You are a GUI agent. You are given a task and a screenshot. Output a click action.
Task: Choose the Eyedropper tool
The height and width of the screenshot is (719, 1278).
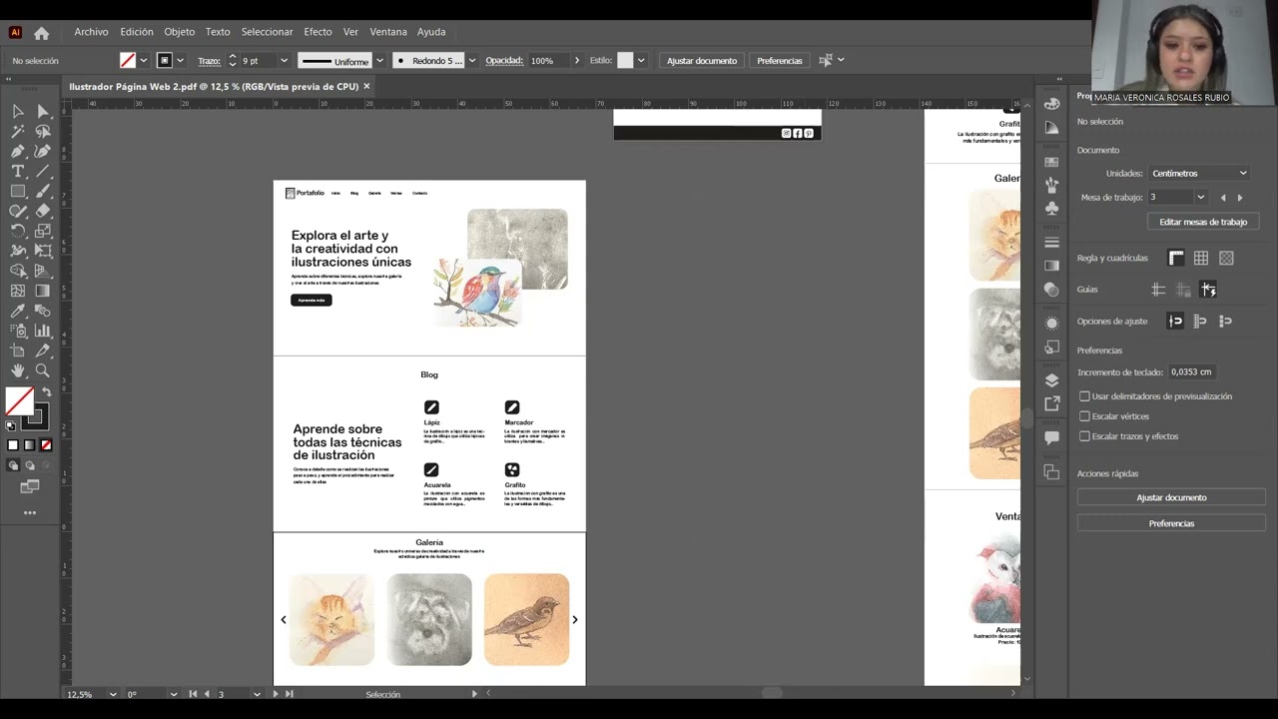(x=18, y=311)
